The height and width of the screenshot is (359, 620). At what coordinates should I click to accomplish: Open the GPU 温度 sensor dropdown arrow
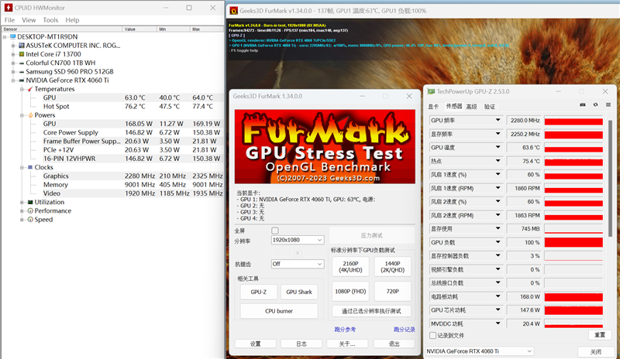498,147
